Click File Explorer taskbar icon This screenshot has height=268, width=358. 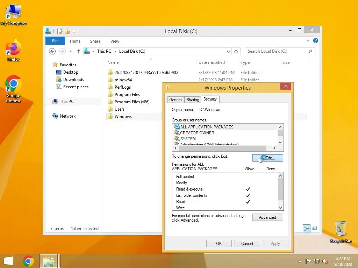49,261
